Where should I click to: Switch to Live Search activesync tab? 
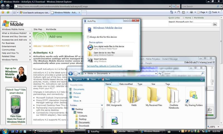[x=35, y=13]
